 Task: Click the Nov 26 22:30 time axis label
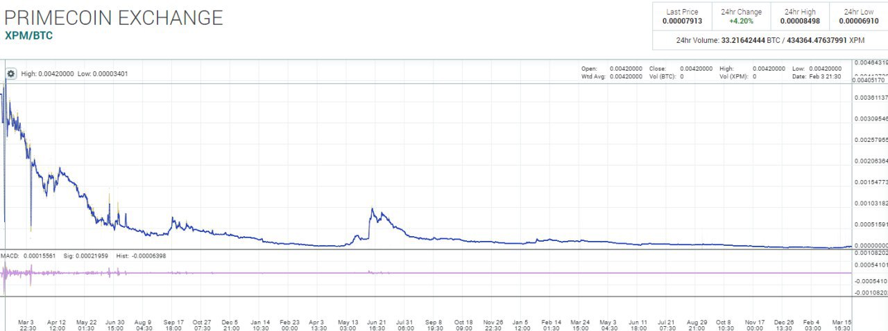click(493, 325)
